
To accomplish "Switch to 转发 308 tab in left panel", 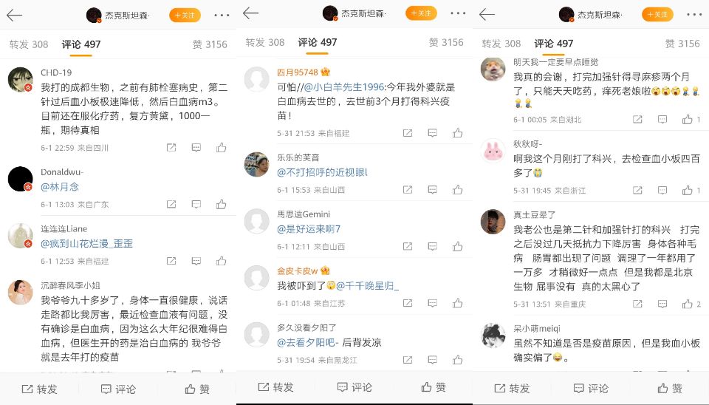I will (29, 44).
